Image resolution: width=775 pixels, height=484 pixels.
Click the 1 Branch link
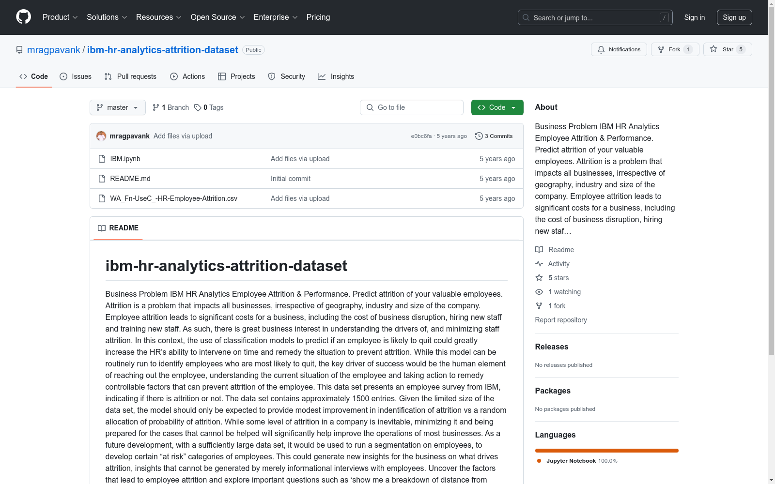pos(170,107)
